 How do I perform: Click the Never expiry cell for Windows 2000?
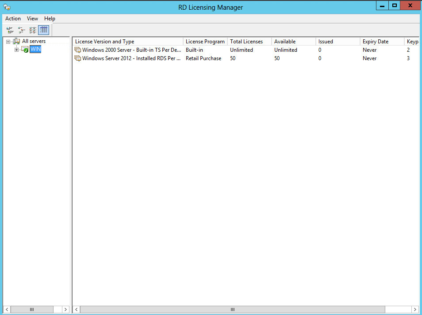click(x=369, y=50)
